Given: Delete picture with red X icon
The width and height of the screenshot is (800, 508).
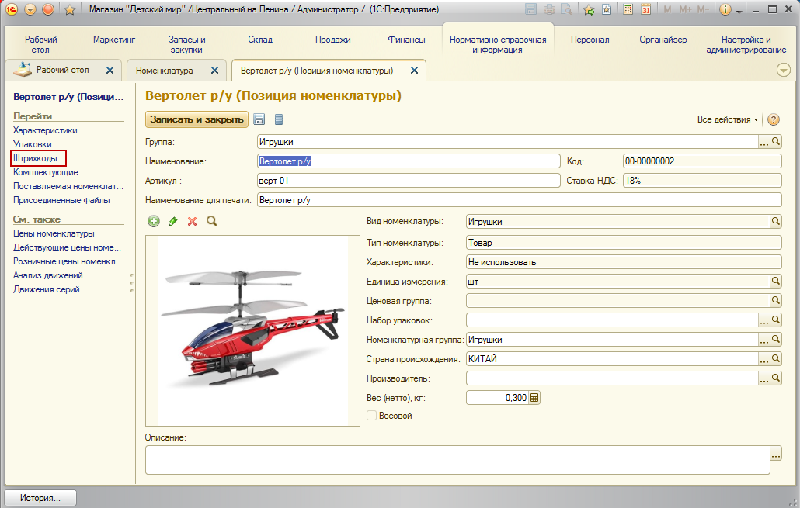Looking at the screenshot, I should 193,221.
